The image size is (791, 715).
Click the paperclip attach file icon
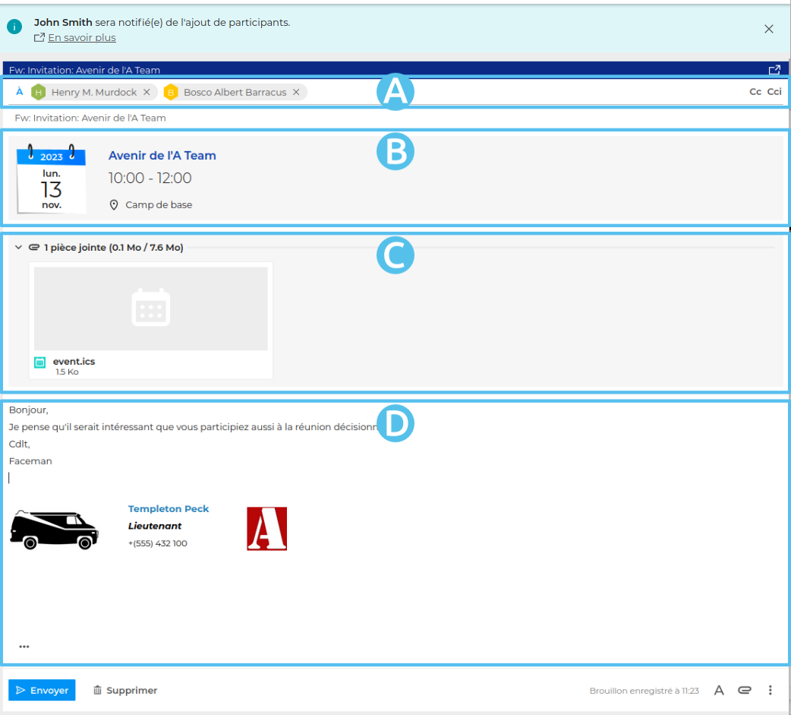745,690
